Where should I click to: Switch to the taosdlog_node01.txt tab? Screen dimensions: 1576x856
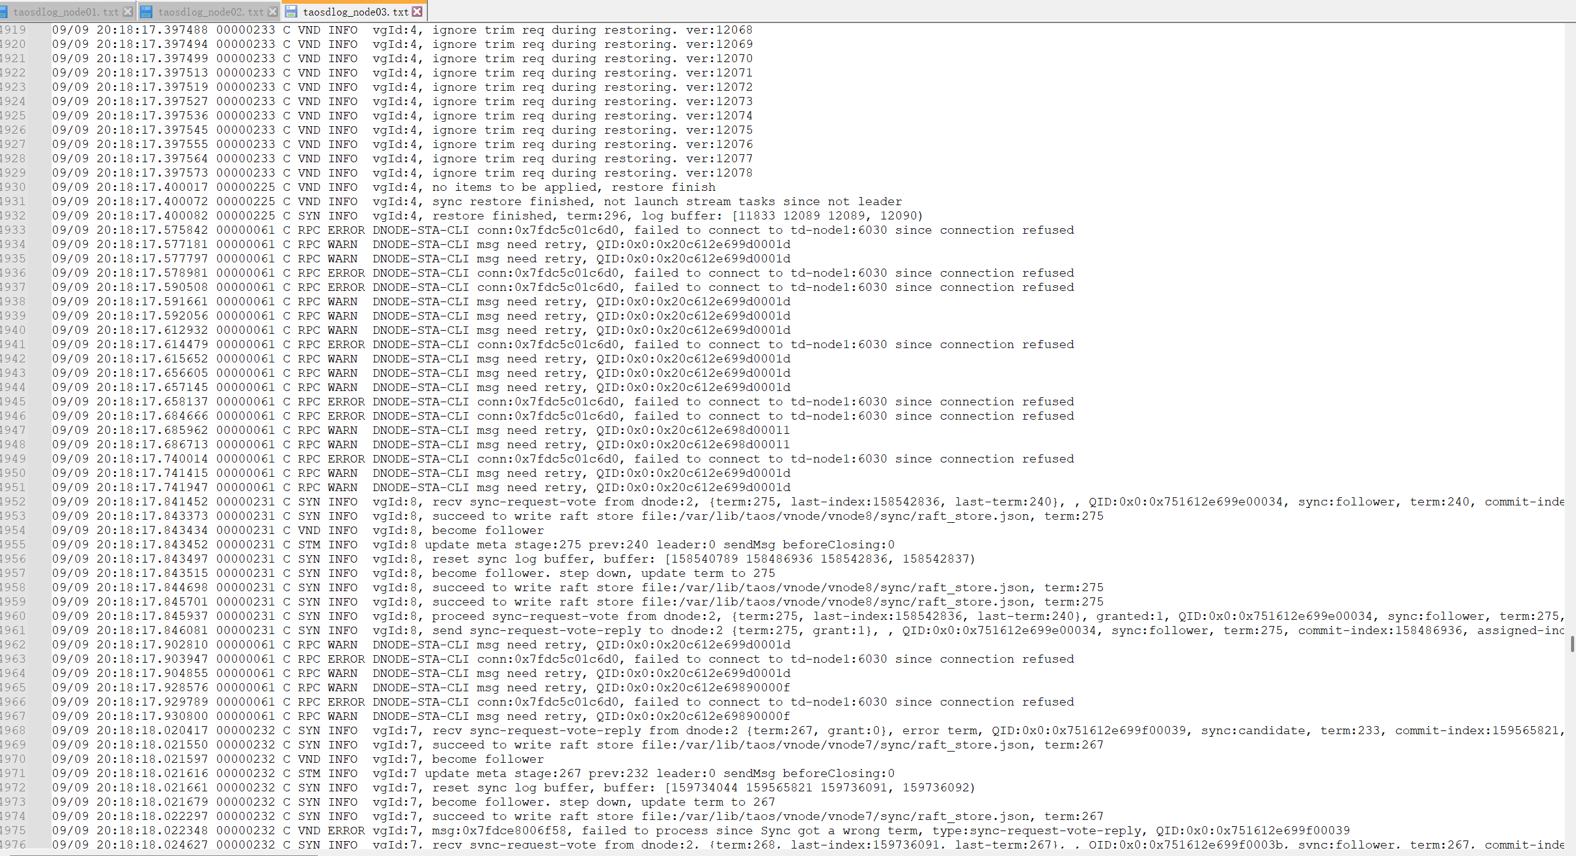(x=65, y=11)
